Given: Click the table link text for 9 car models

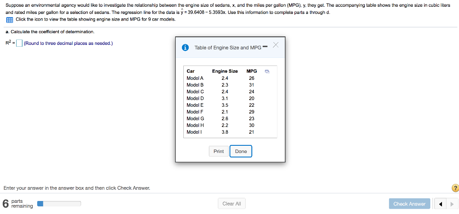Looking at the screenshot, I should (95, 19).
